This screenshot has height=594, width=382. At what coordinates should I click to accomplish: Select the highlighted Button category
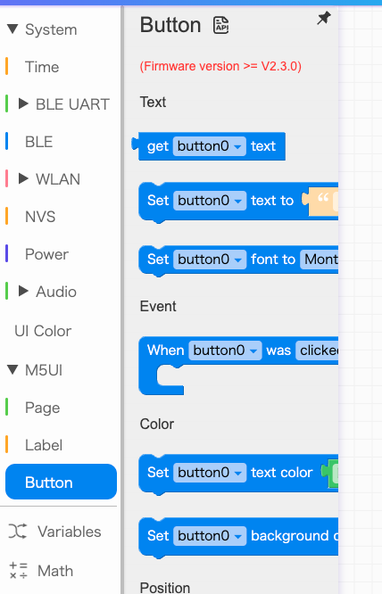pos(61,482)
